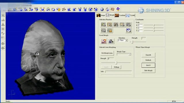Click the orange grid texture toolbar icon

pyautogui.click(x=112, y=9)
